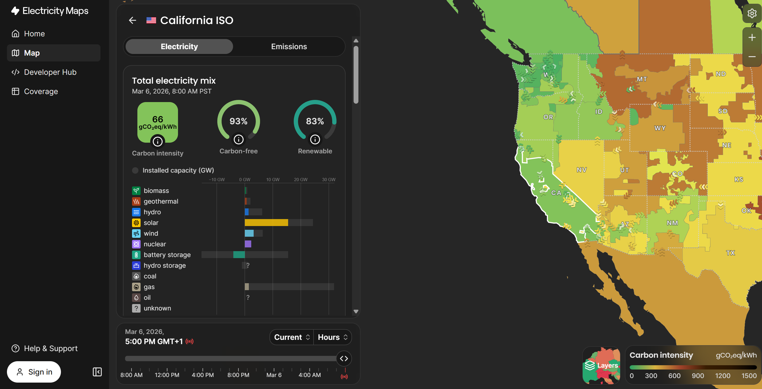Open the Layers panel on the map
This screenshot has height=389, width=762.
(602, 365)
